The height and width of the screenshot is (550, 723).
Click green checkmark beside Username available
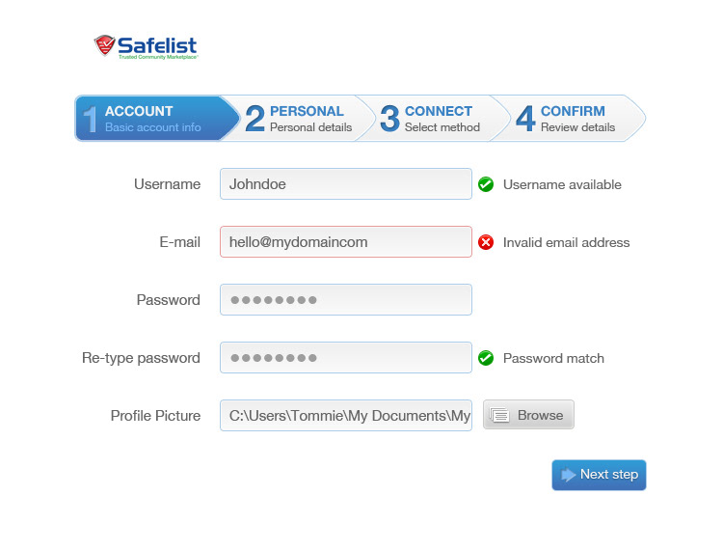click(486, 184)
